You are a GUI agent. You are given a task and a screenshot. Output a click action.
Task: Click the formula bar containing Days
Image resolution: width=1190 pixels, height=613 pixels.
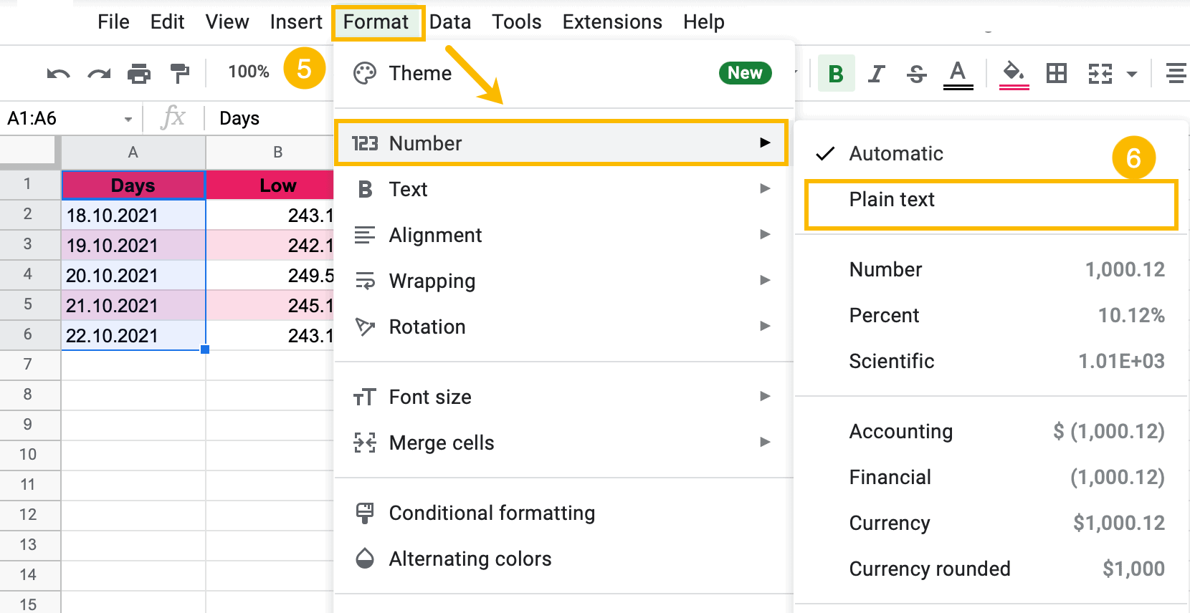(x=239, y=118)
